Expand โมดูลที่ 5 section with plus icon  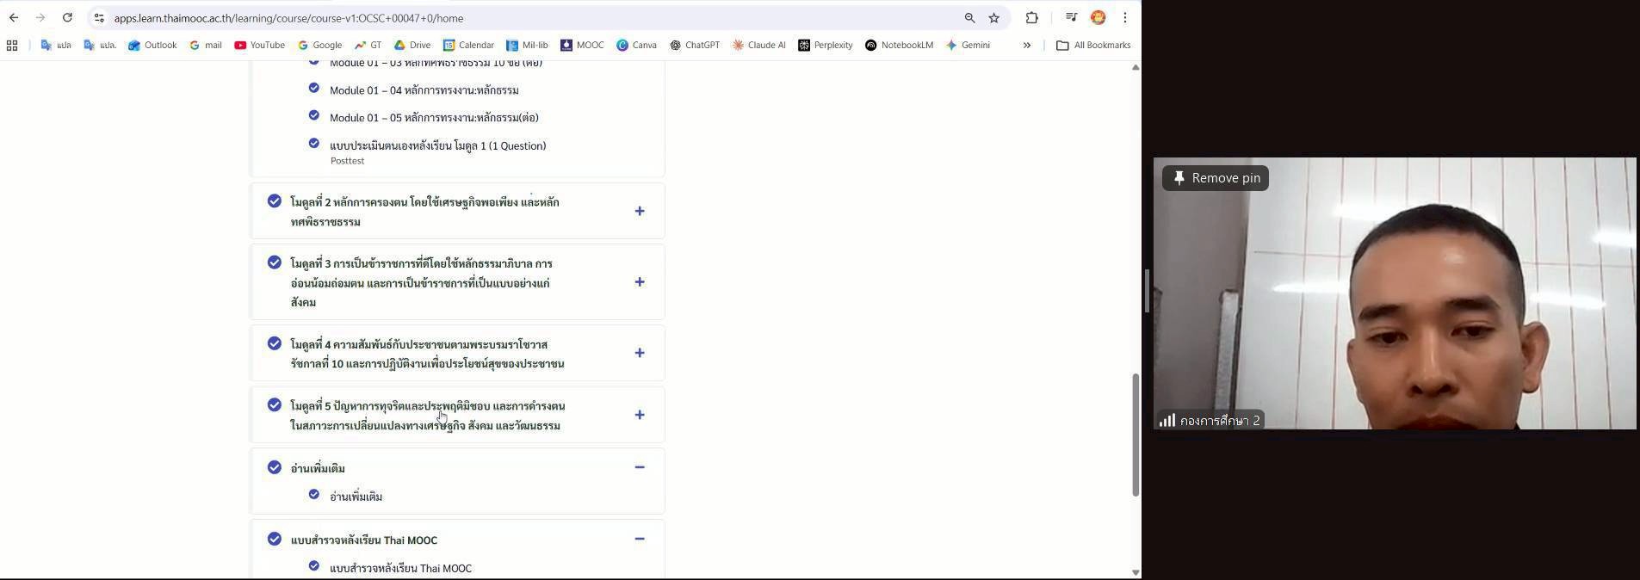pyautogui.click(x=640, y=415)
